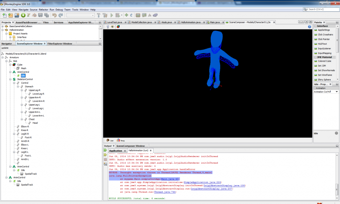
Task: Collapse the Project Assets folder expander
Action: coord(7,33)
